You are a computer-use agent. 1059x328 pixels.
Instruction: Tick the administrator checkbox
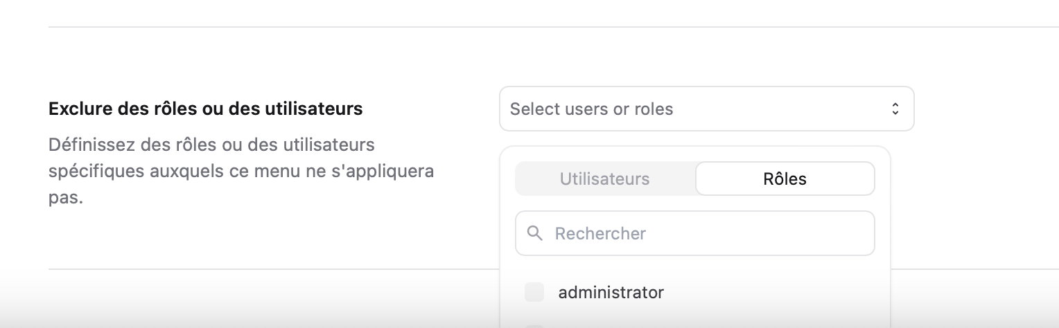pyautogui.click(x=534, y=293)
